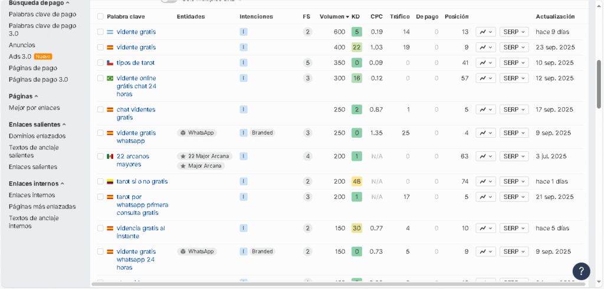The height and width of the screenshot is (289, 604).
Task: Click KD score 46 colored badge
Action: [x=356, y=182]
